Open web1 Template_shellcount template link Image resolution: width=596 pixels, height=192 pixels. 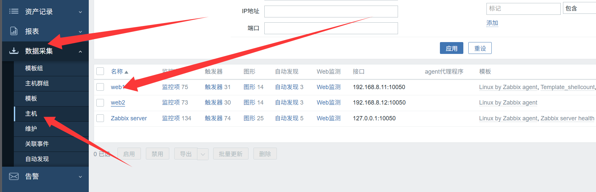coord(567,87)
